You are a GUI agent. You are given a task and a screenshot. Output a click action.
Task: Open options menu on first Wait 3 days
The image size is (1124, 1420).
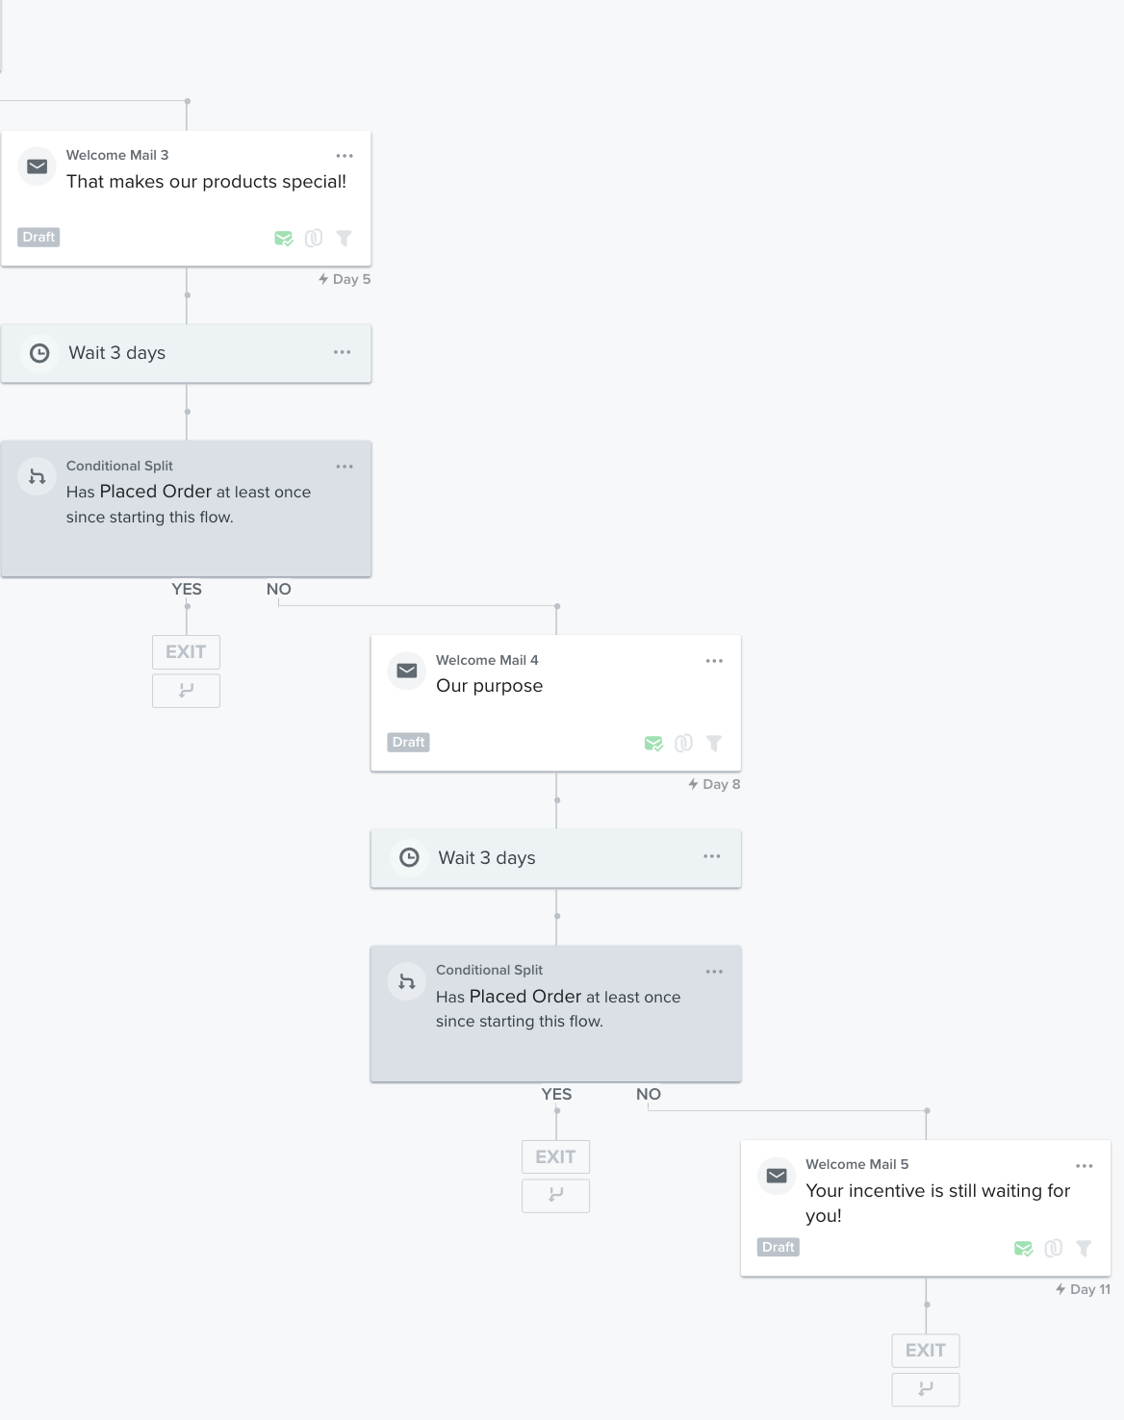point(343,352)
